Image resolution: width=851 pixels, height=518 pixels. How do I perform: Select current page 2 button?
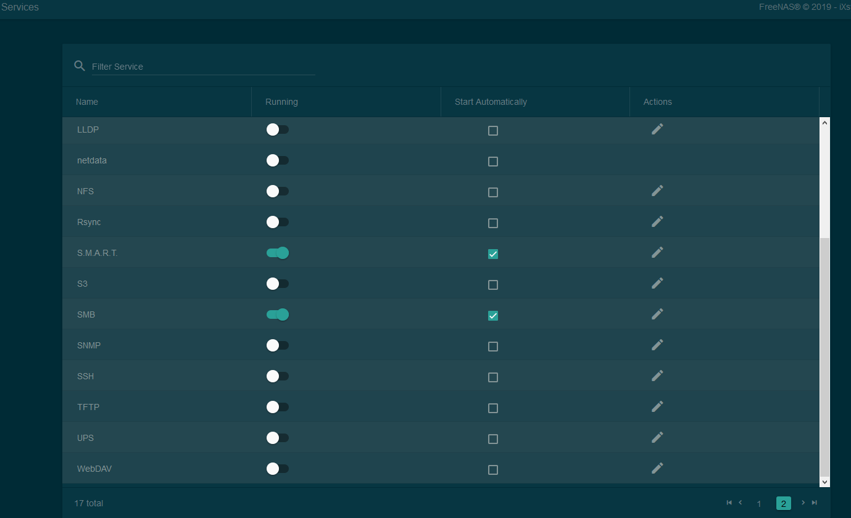click(784, 503)
